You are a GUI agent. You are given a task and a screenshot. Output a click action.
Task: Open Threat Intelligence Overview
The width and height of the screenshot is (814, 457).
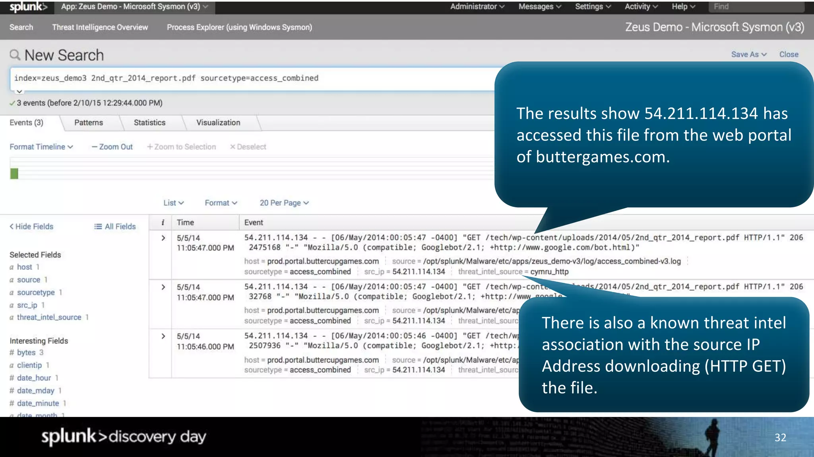(x=100, y=27)
